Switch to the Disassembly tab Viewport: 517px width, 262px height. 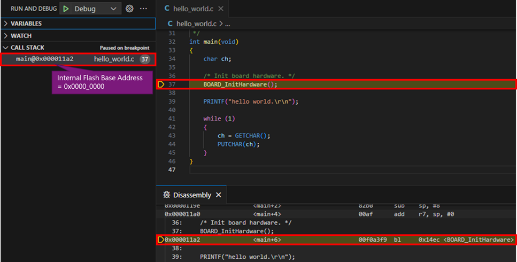point(192,195)
